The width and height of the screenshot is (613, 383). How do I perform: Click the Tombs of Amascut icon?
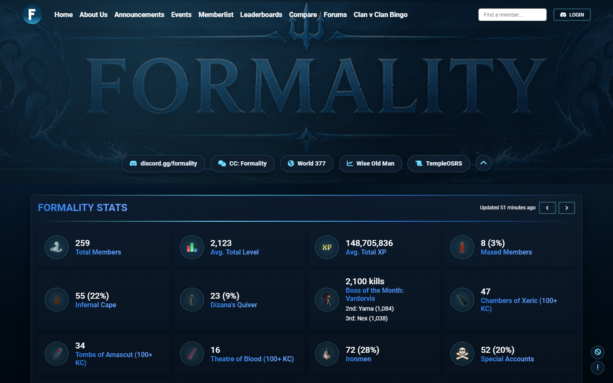tap(57, 354)
